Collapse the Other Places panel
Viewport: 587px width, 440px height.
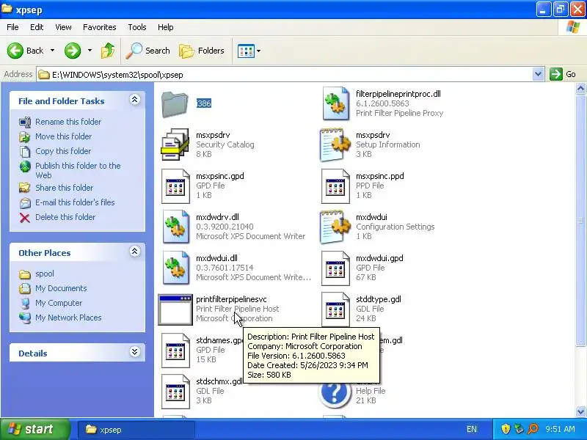point(135,251)
